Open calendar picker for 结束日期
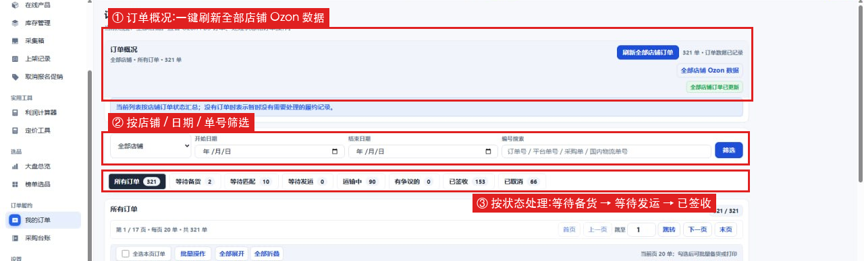 [489, 152]
